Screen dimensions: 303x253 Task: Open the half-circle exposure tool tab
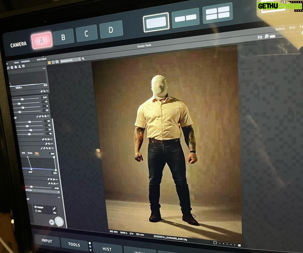point(16,67)
